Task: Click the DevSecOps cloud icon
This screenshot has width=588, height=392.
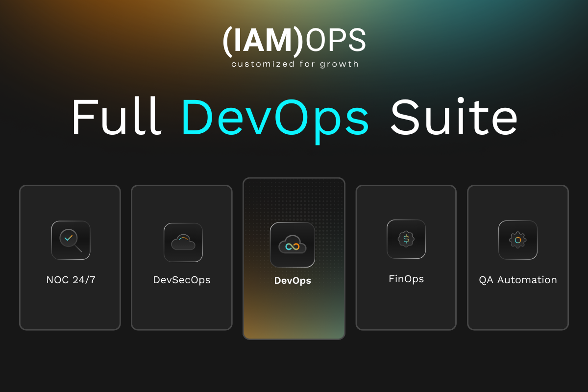Action: pos(182,242)
